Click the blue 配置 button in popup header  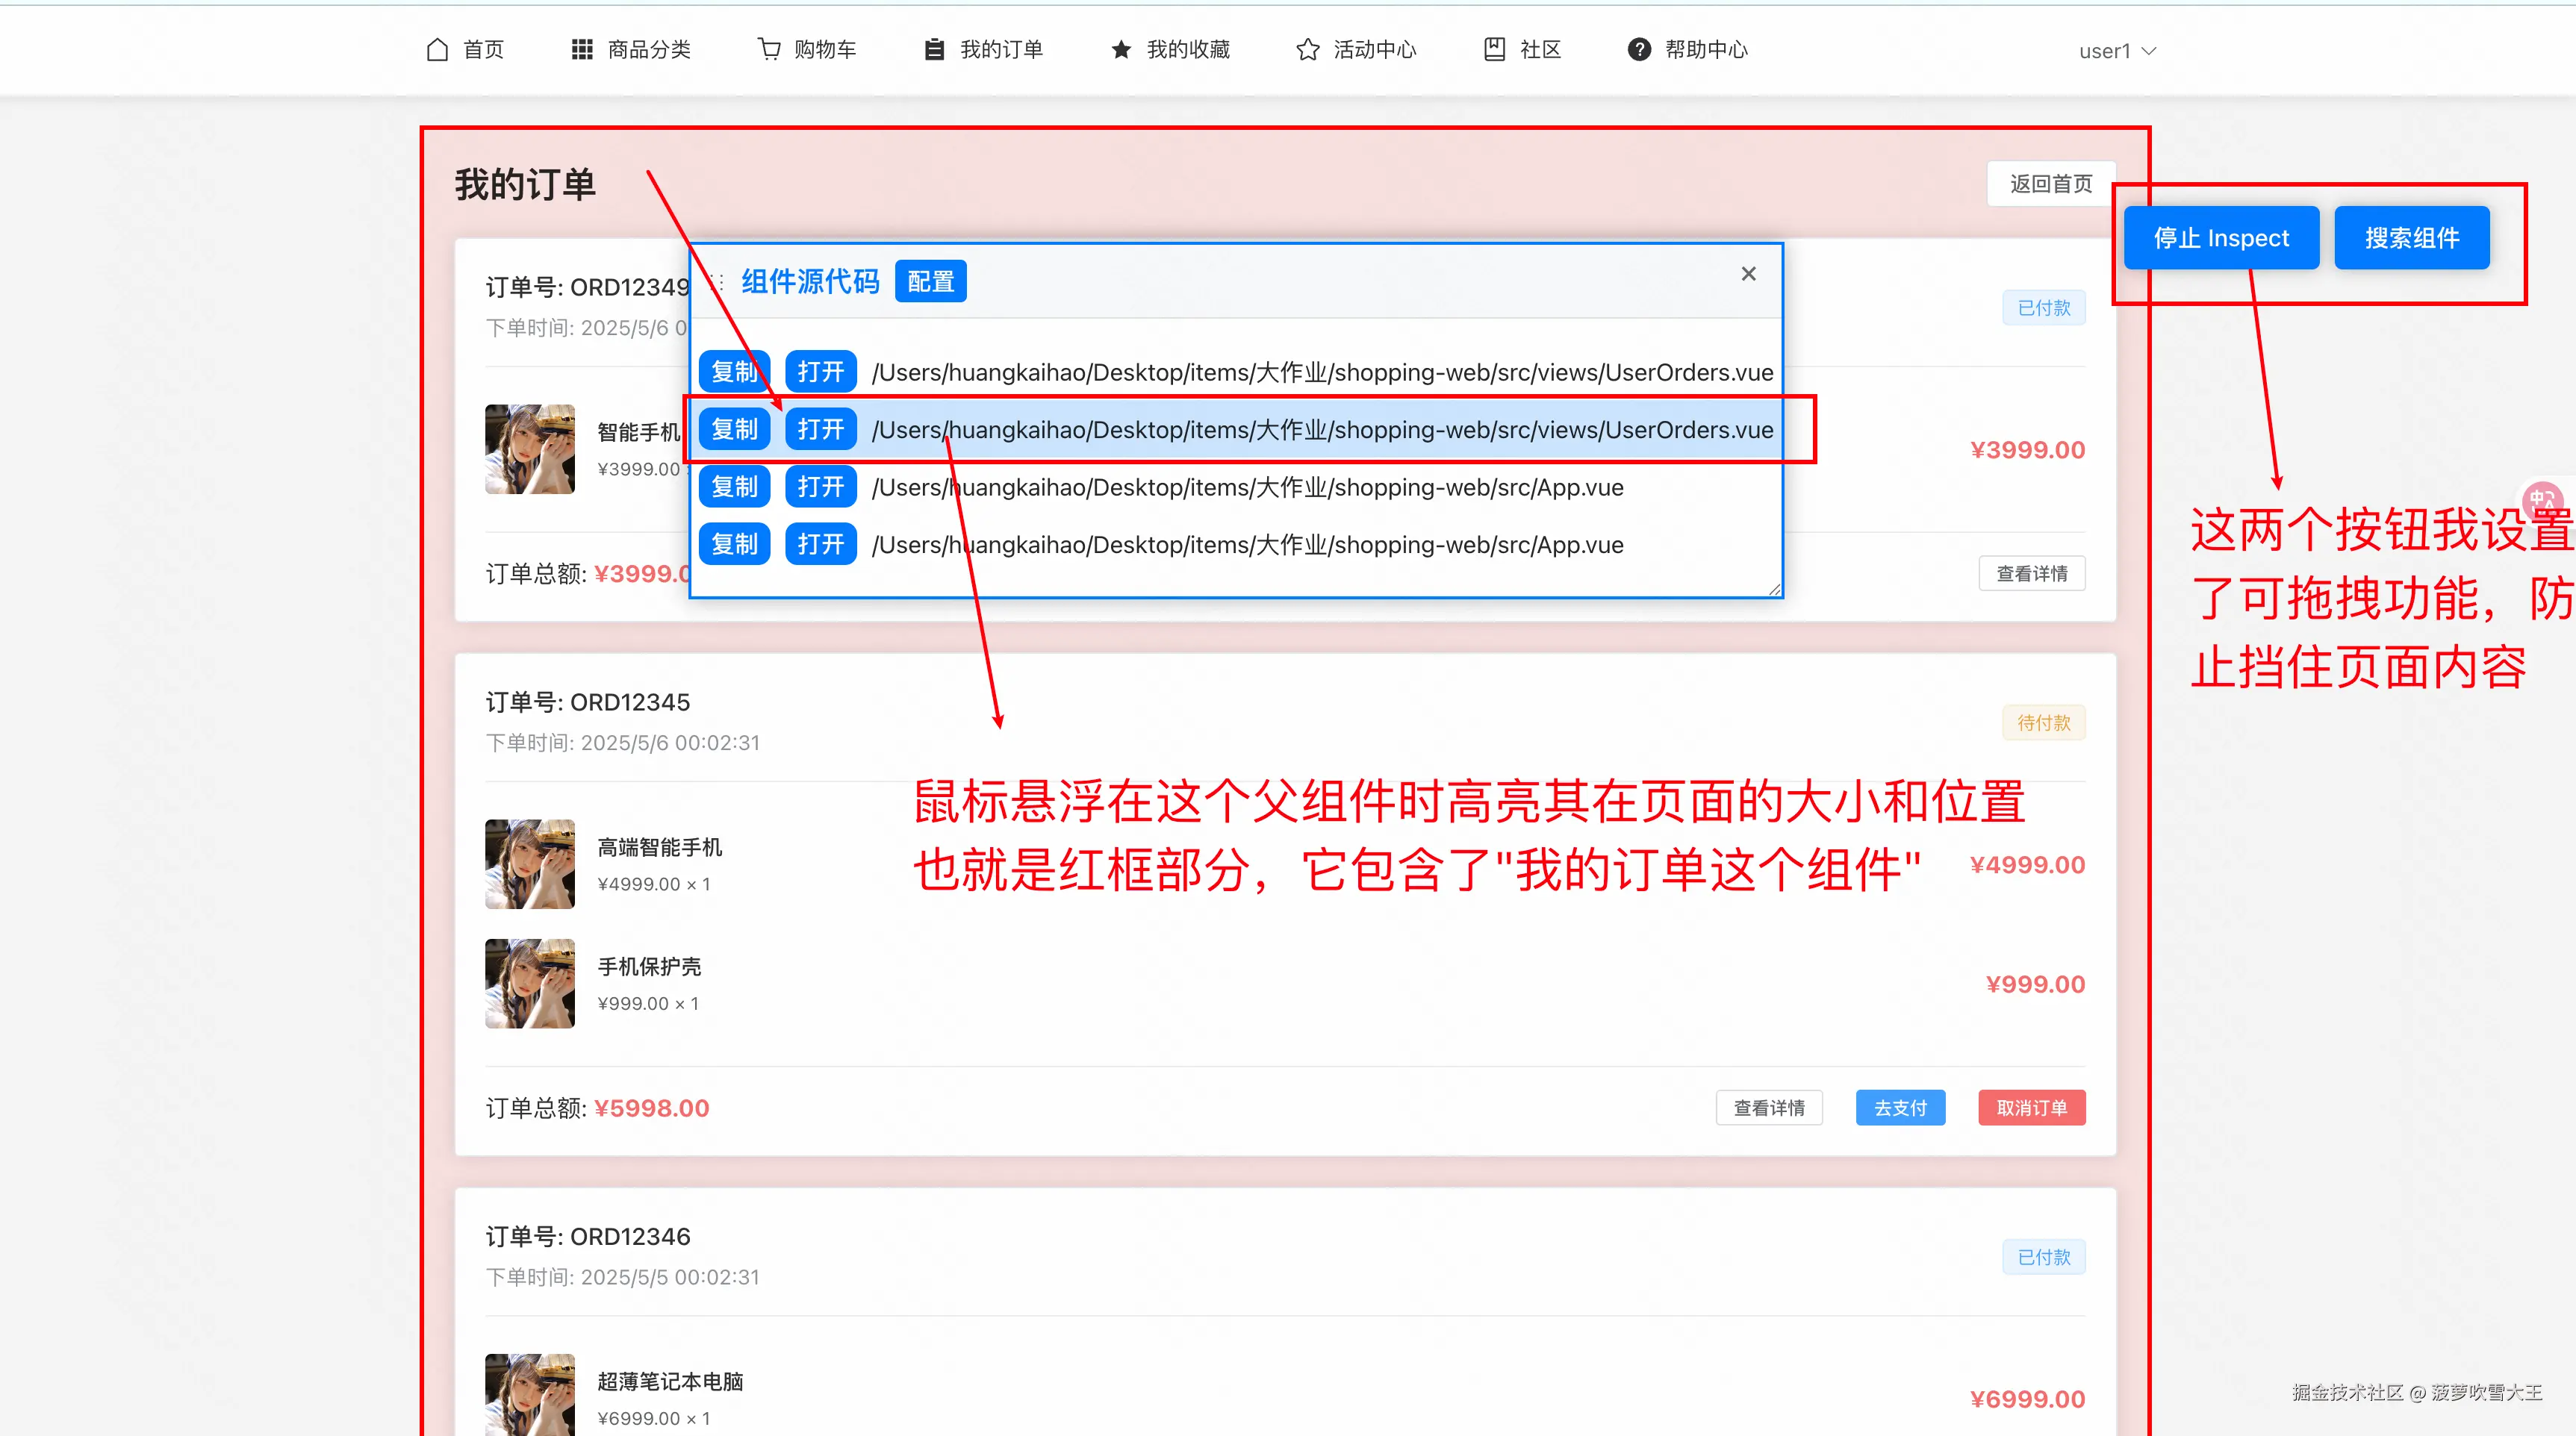click(930, 282)
